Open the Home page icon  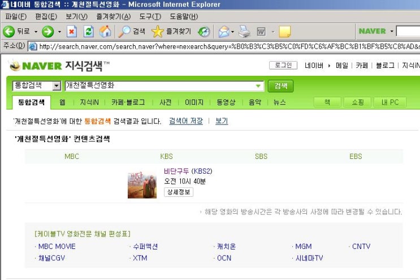click(x=106, y=32)
